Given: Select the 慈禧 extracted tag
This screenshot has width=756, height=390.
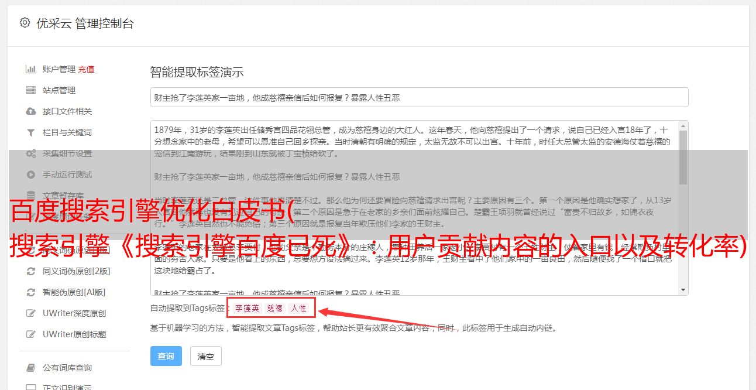Looking at the screenshot, I should coord(275,308).
